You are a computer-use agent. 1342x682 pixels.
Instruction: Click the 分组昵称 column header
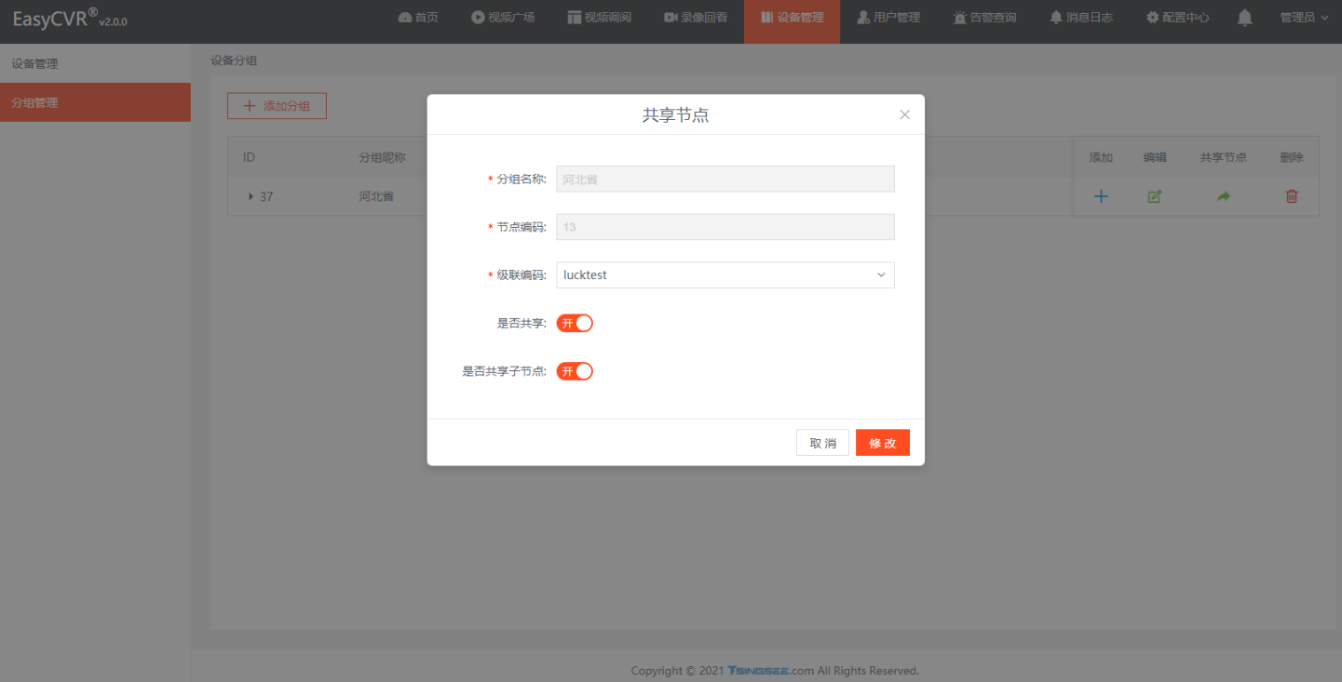[383, 157]
